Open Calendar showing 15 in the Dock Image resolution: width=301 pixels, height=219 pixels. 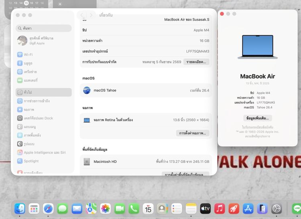pyautogui.click(x=148, y=209)
